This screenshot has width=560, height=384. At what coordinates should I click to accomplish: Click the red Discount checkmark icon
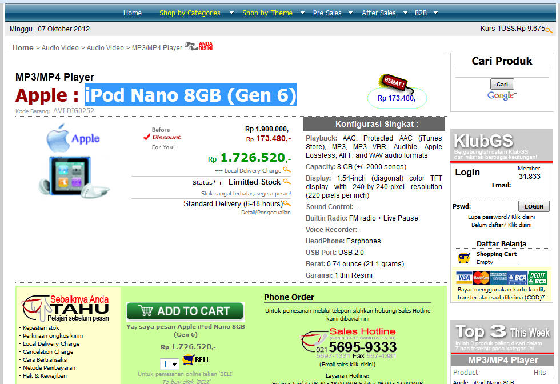click(x=146, y=137)
